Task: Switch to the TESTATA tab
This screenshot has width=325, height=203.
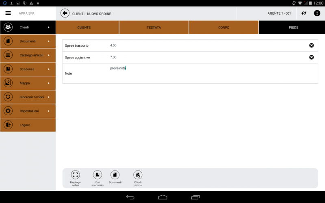Action: pyautogui.click(x=154, y=28)
